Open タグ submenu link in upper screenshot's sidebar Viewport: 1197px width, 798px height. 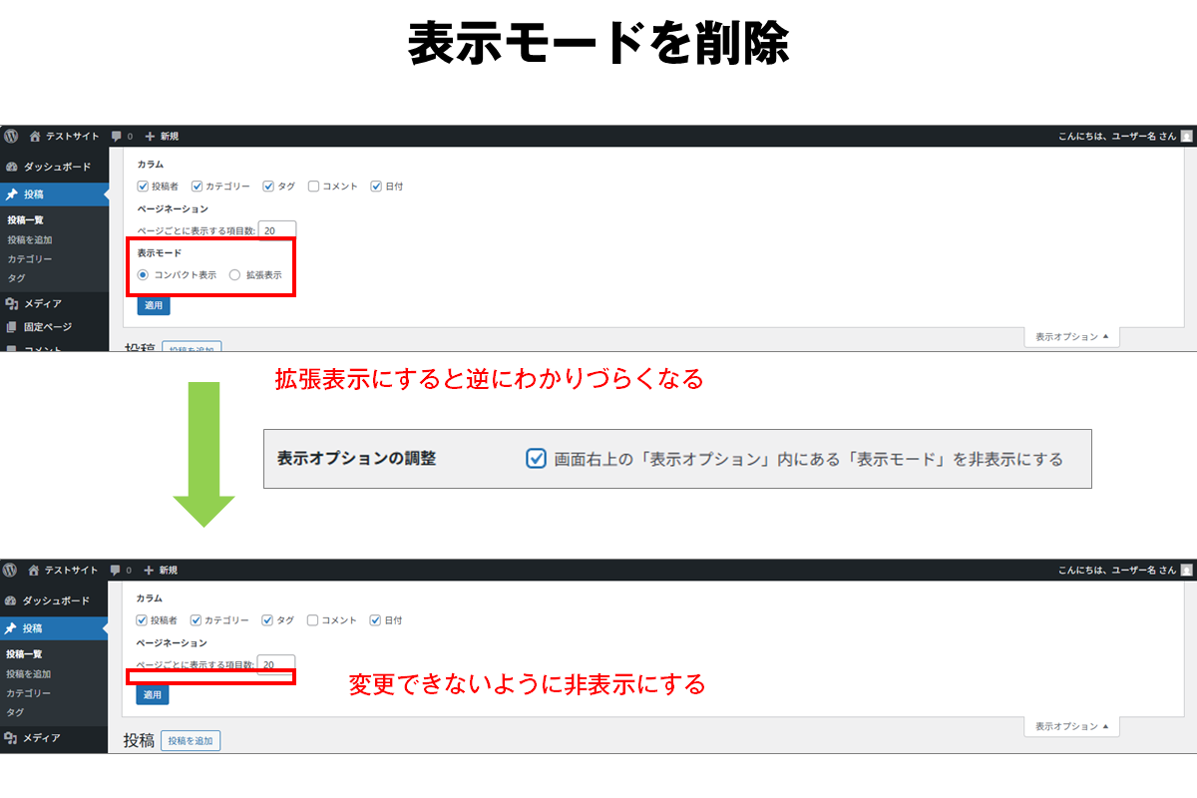coord(16,277)
